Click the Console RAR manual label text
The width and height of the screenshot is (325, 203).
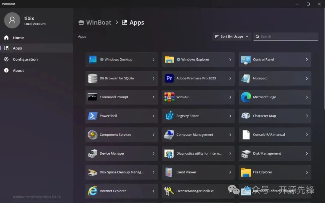pos(269,135)
